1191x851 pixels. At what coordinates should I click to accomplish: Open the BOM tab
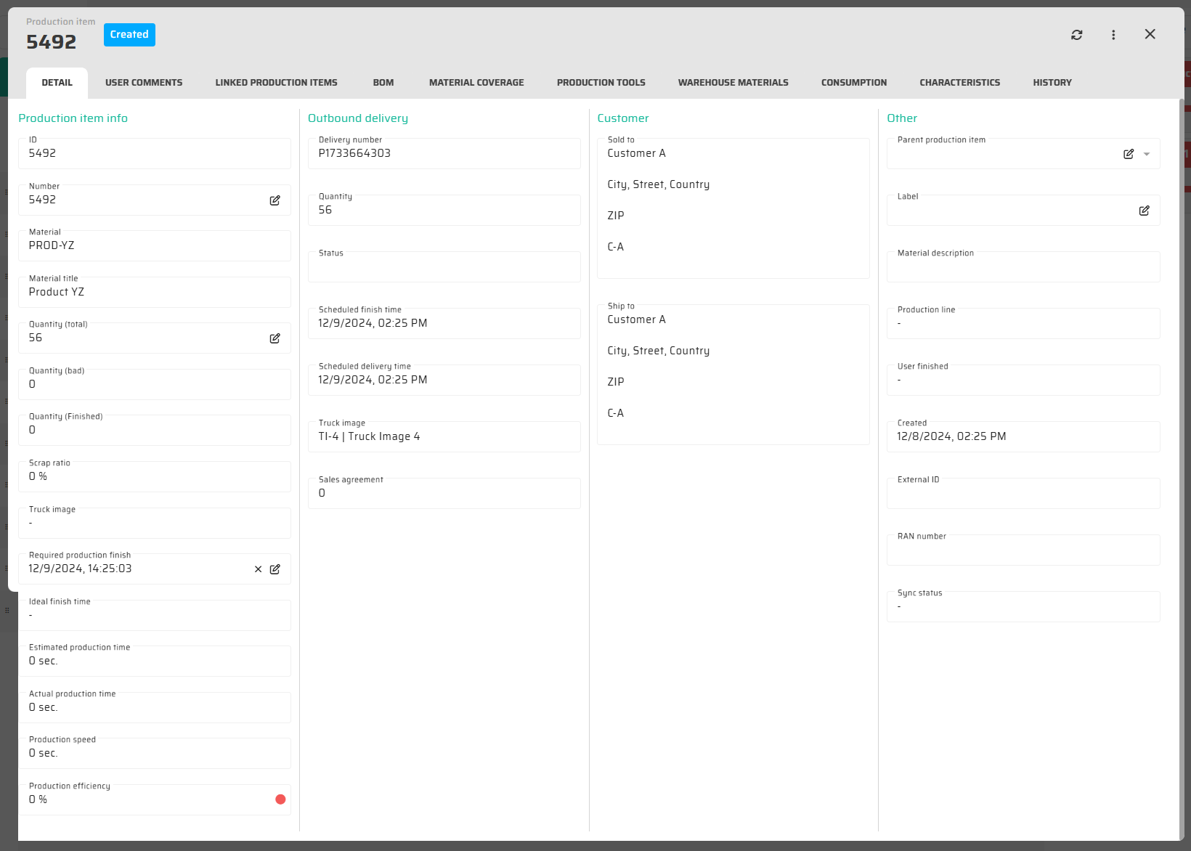[x=383, y=83]
